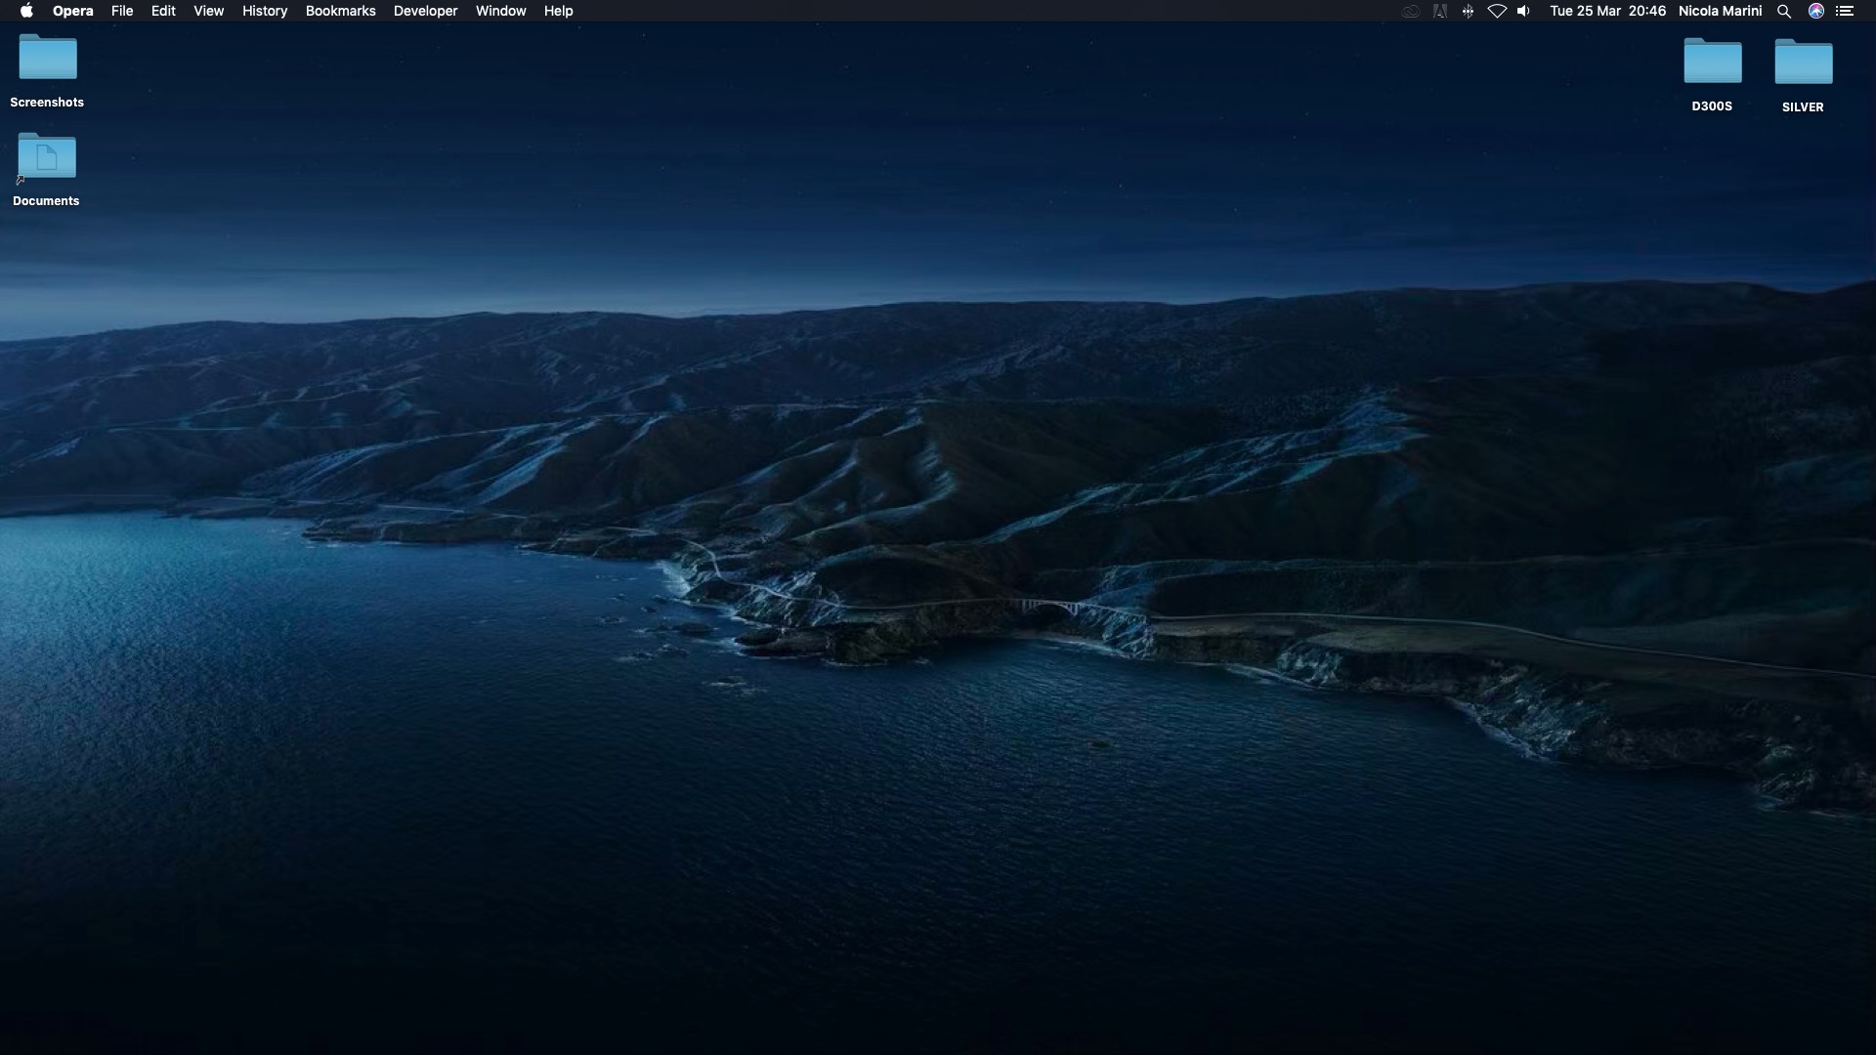Click the SILVER folder label

tap(1803, 107)
